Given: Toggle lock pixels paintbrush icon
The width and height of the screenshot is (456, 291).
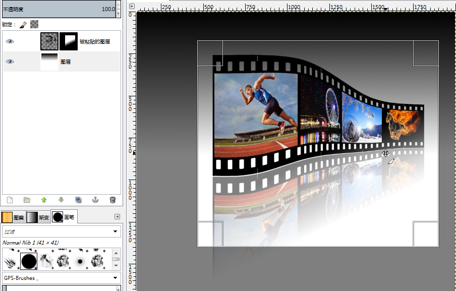Looking at the screenshot, I should [x=23, y=24].
